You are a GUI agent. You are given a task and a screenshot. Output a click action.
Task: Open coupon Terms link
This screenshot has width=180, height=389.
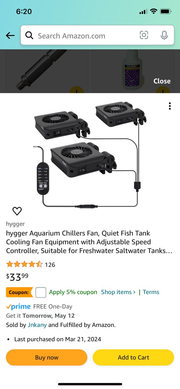coord(151,292)
